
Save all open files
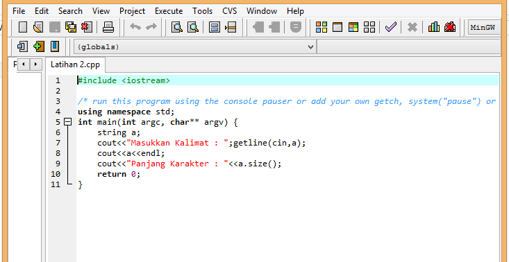70,27
